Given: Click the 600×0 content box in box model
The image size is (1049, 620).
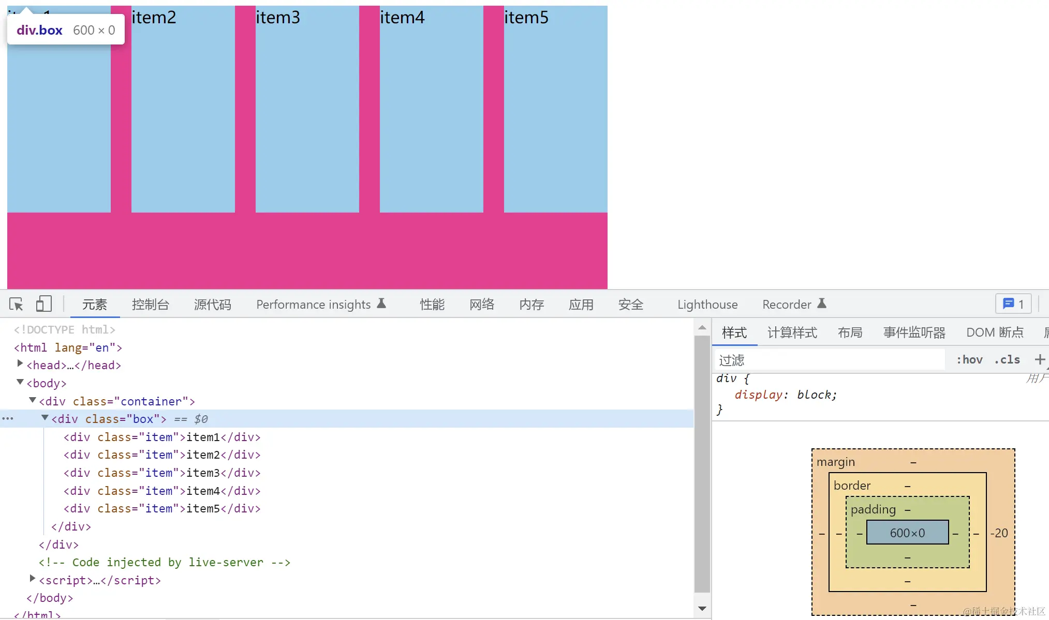Looking at the screenshot, I should pyautogui.click(x=907, y=533).
